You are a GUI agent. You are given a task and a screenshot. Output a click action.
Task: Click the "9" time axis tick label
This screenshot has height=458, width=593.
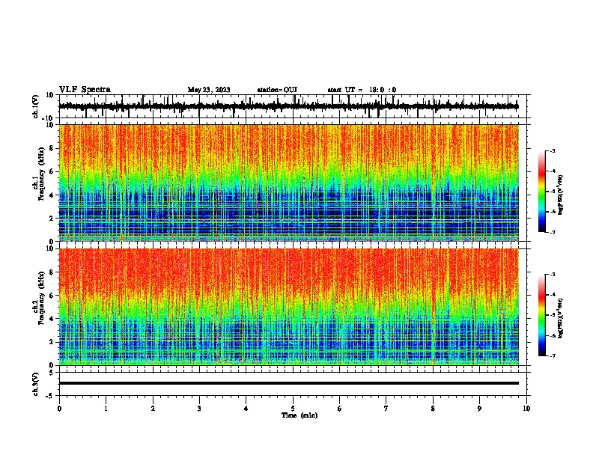click(x=479, y=409)
